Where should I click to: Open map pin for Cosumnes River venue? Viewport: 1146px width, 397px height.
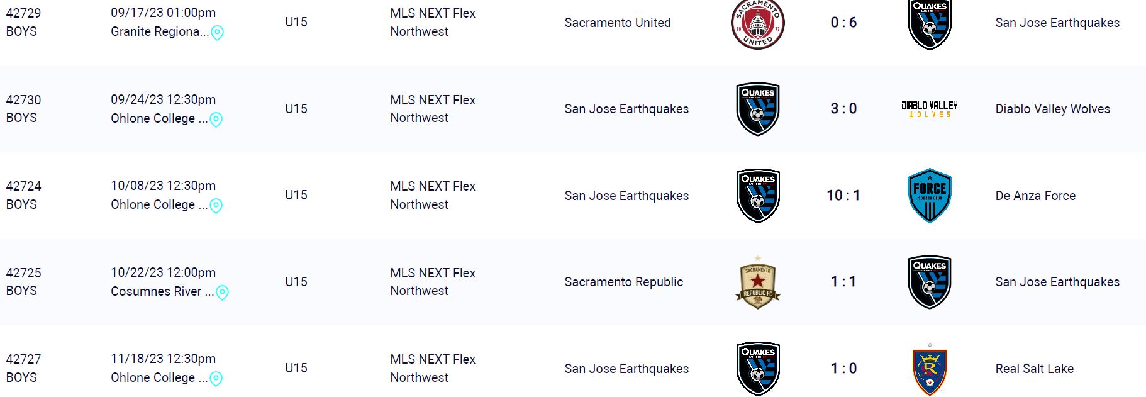[222, 293]
